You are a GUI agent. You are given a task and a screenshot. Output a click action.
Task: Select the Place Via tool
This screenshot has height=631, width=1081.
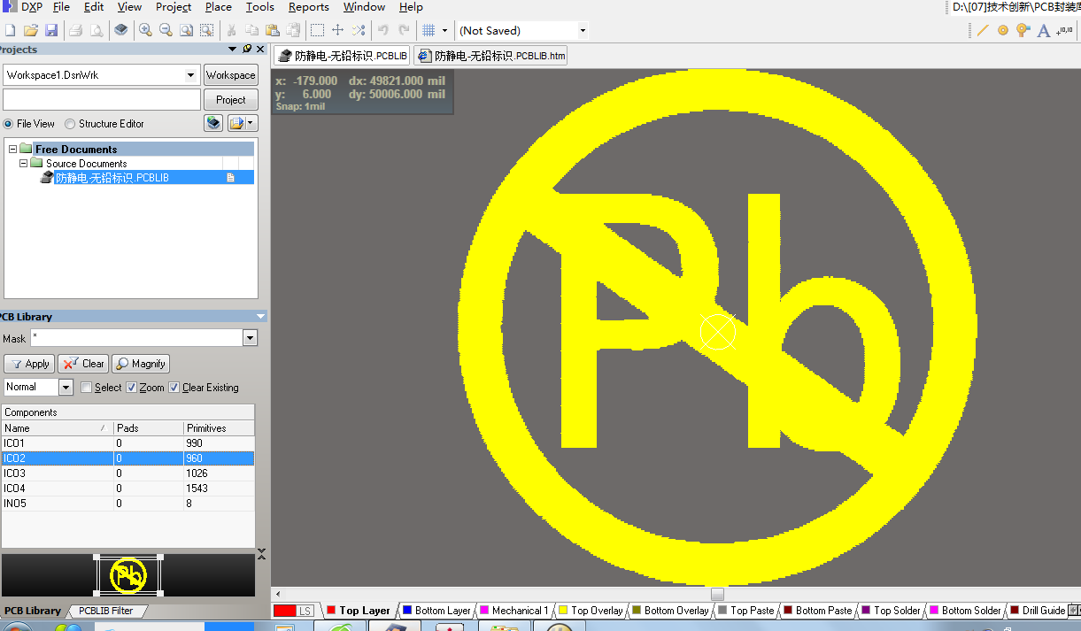coord(1023,30)
